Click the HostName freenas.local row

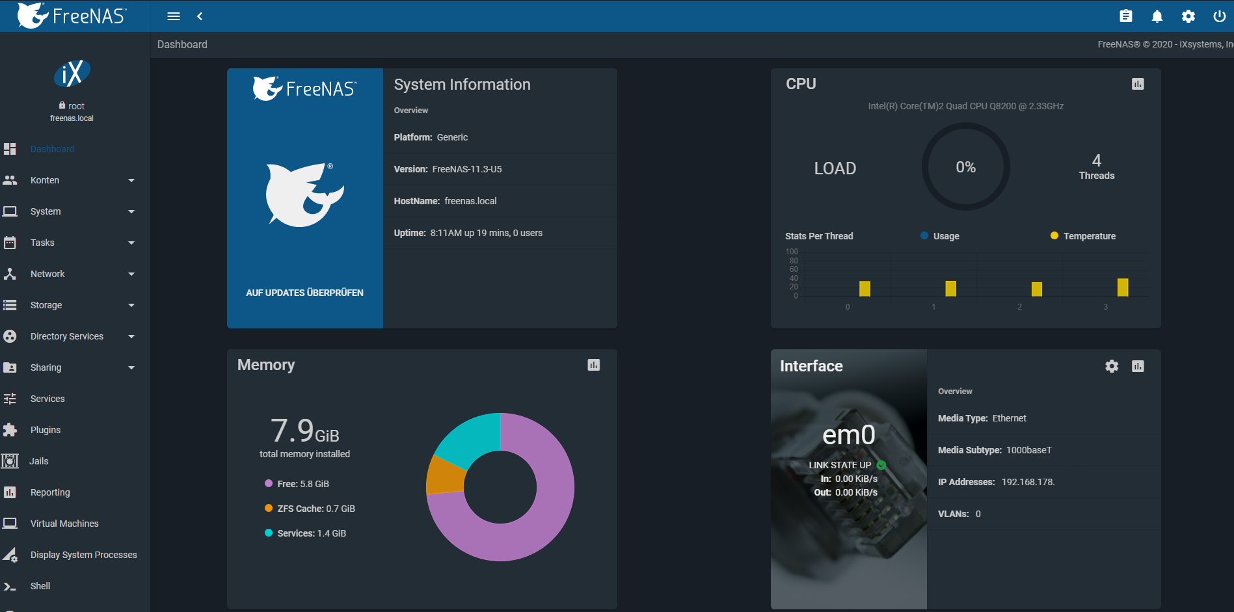500,201
